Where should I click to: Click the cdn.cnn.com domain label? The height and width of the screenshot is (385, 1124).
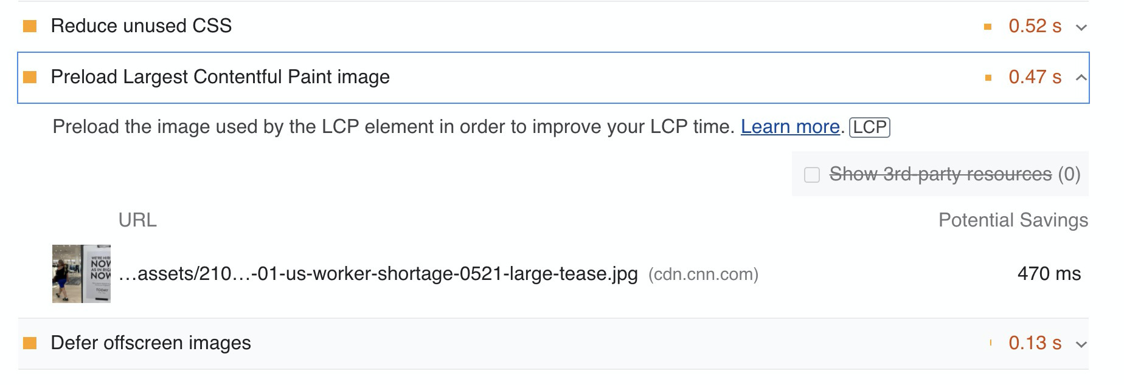(x=702, y=274)
